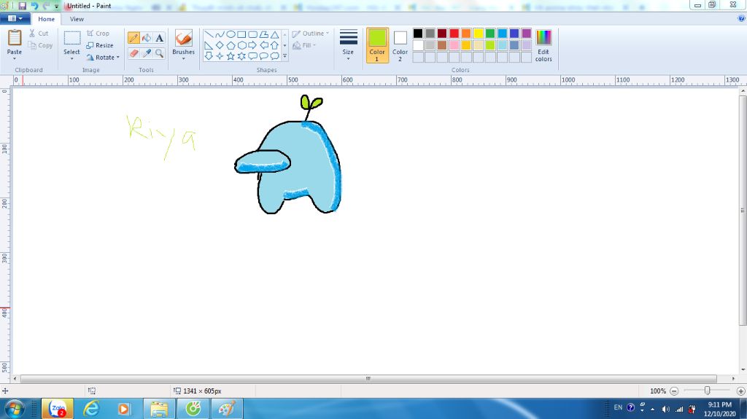Image resolution: width=747 pixels, height=419 pixels.
Task: Click the zoom in plus button
Action: (x=741, y=391)
